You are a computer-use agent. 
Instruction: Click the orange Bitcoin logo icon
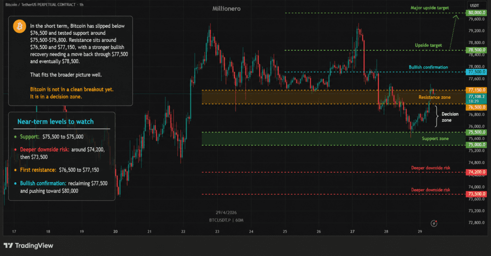(x=19, y=27)
